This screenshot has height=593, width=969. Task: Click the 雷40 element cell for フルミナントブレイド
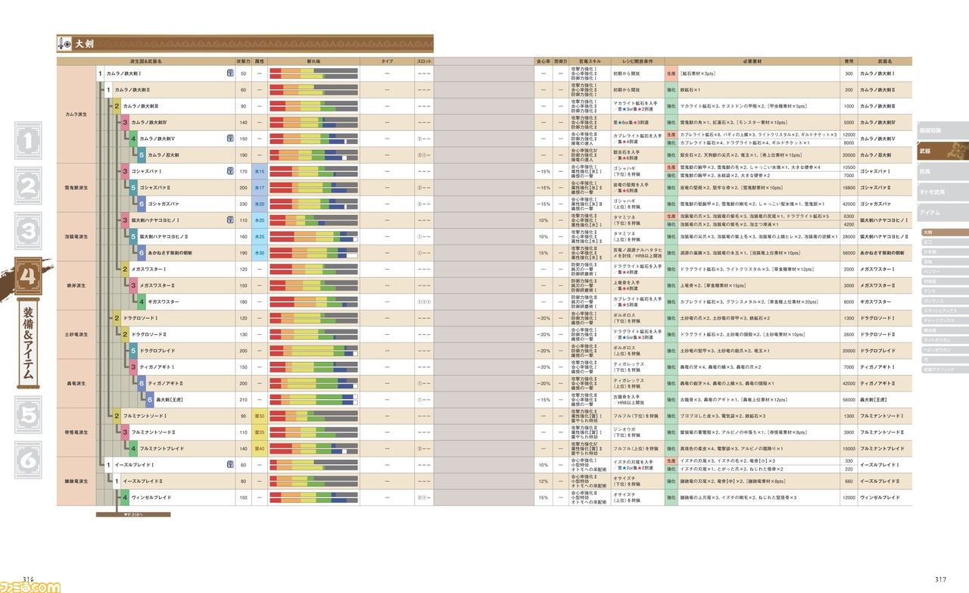(260, 448)
